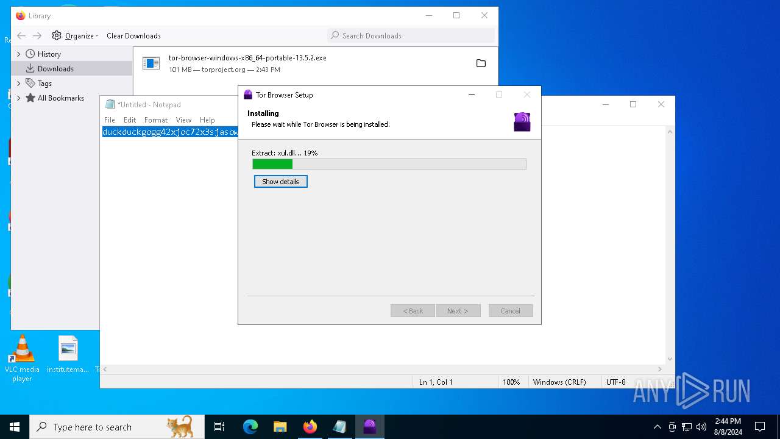Click Windows (CRLF) in Notepad status bar

click(x=559, y=382)
